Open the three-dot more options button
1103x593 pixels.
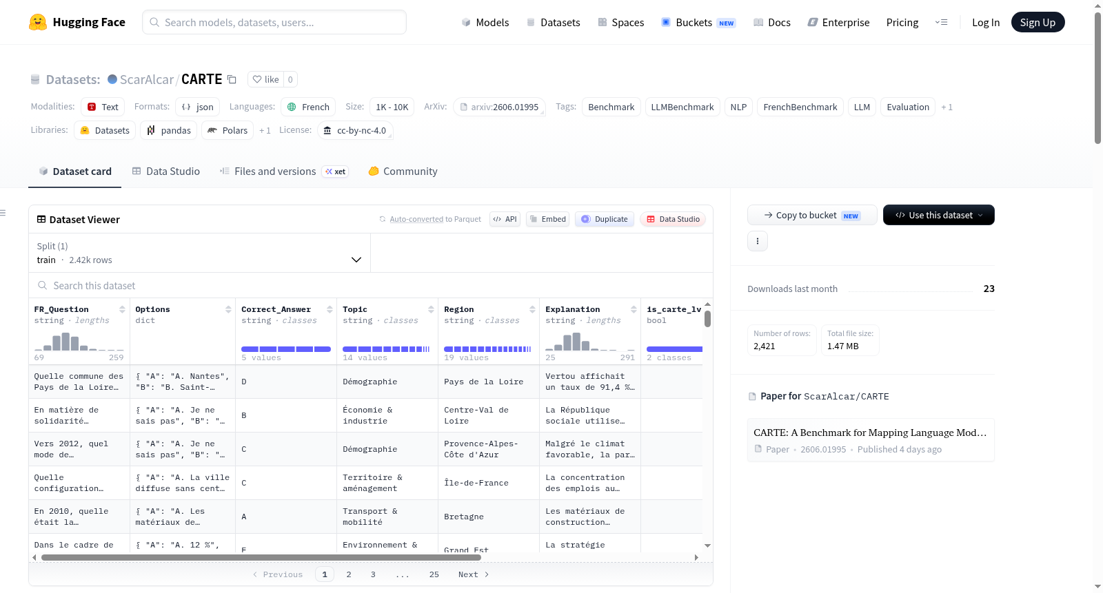tap(758, 241)
